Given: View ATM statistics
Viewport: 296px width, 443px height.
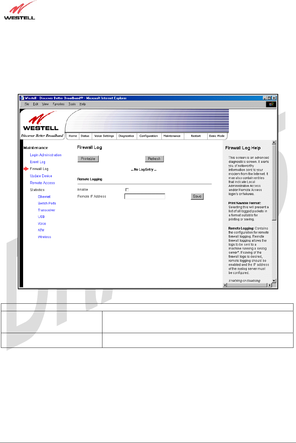Looking at the screenshot, I should click(x=41, y=230).
